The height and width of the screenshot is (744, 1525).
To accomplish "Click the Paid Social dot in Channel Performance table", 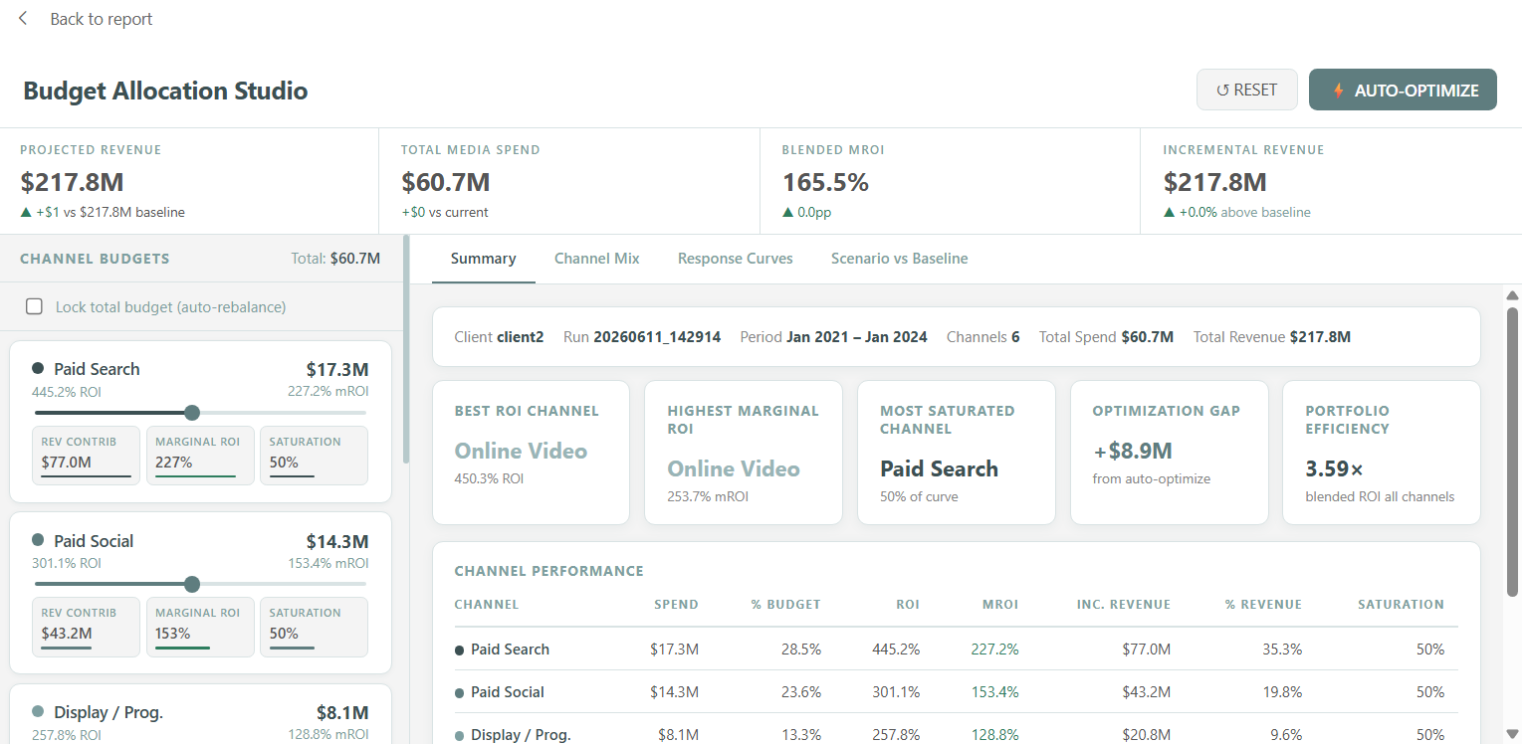I will click(460, 692).
